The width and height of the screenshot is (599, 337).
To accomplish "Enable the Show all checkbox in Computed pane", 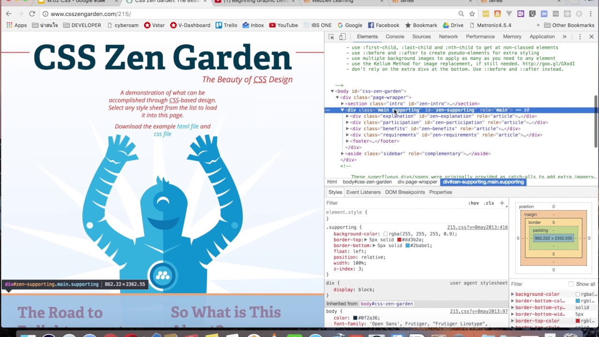I will click(571, 284).
